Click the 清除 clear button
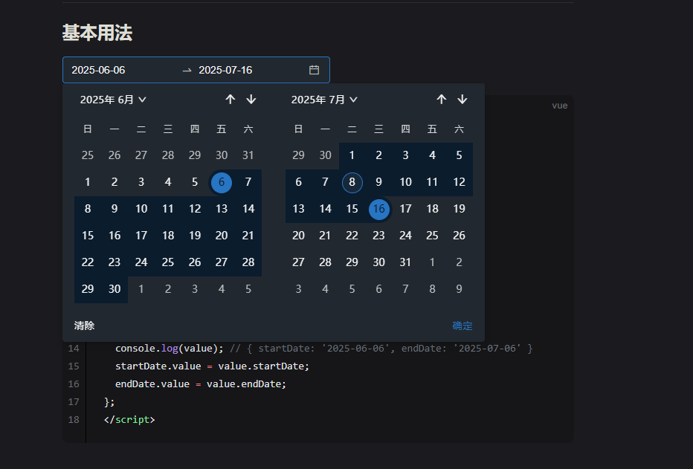 pyautogui.click(x=85, y=326)
